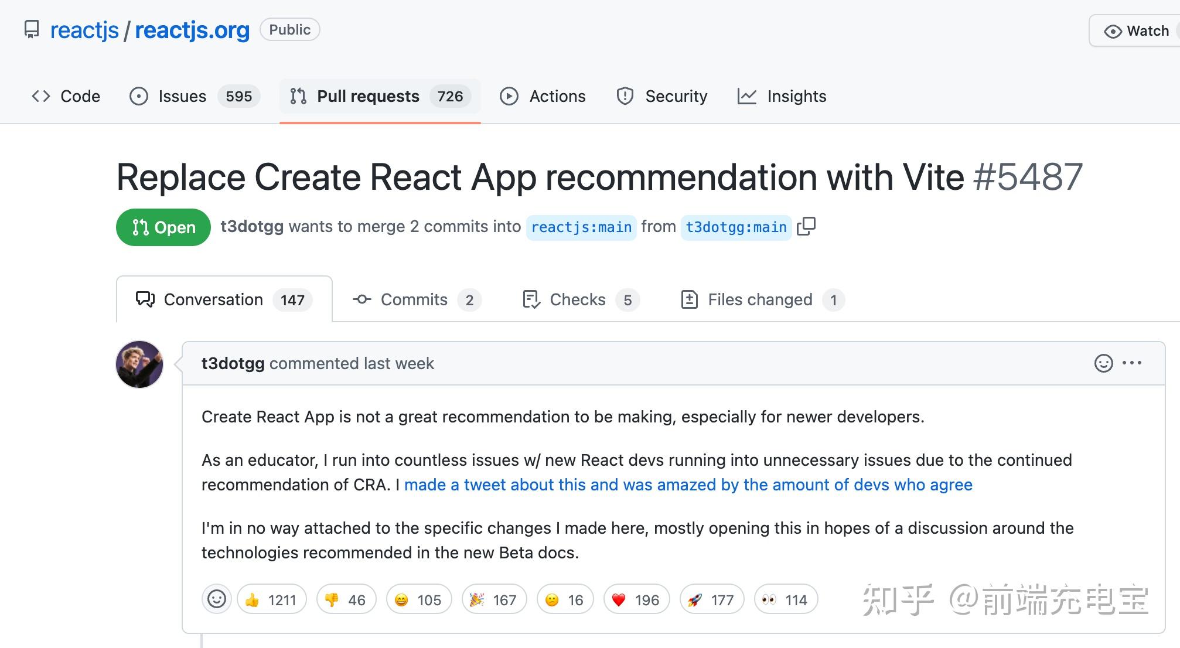Image resolution: width=1180 pixels, height=648 pixels.
Task: Open the tweet link in the comment
Action: tap(688, 485)
